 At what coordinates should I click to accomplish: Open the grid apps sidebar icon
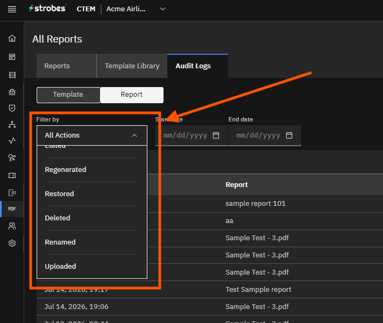(x=12, y=75)
